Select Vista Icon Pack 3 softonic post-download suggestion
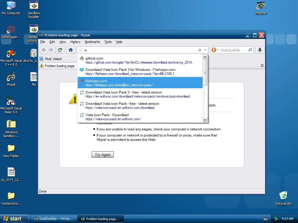This screenshot has width=298, height=223. [x=140, y=94]
